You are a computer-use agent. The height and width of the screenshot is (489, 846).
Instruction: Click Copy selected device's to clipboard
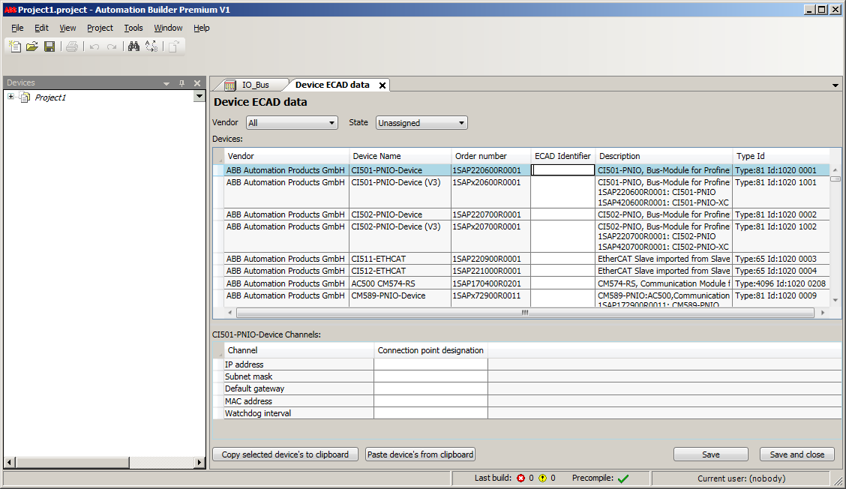[x=285, y=454]
